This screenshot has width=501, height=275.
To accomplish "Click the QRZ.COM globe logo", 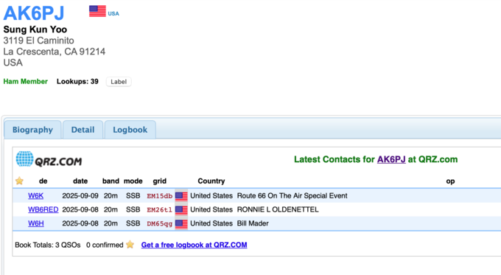I will point(24,159).
